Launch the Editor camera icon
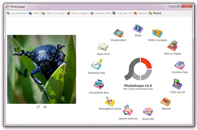Image resolution: width=197 pixels, height=130 pixels. [x=138, y=29]
